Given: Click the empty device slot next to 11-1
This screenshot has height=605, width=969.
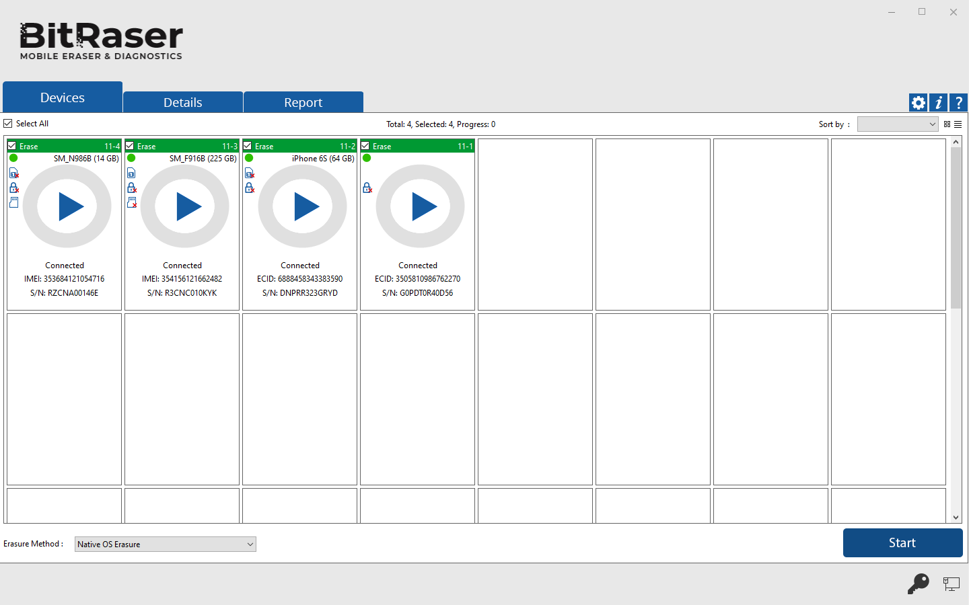Looking at the screenshot, I should click(x=535, y=225).
